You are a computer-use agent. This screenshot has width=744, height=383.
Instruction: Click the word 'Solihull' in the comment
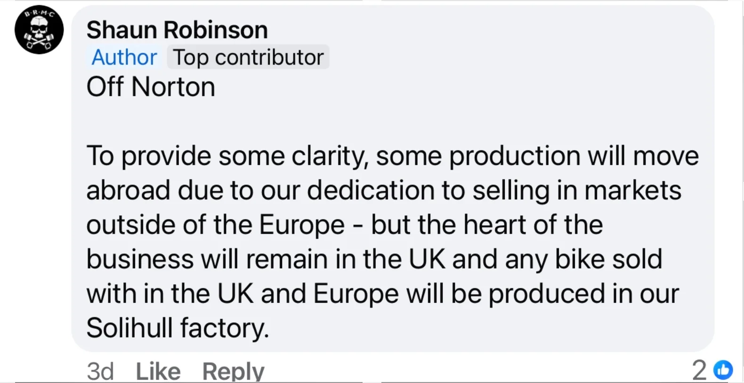(129, 328)
